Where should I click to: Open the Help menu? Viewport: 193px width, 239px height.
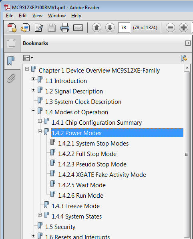[x=76, y=16]
